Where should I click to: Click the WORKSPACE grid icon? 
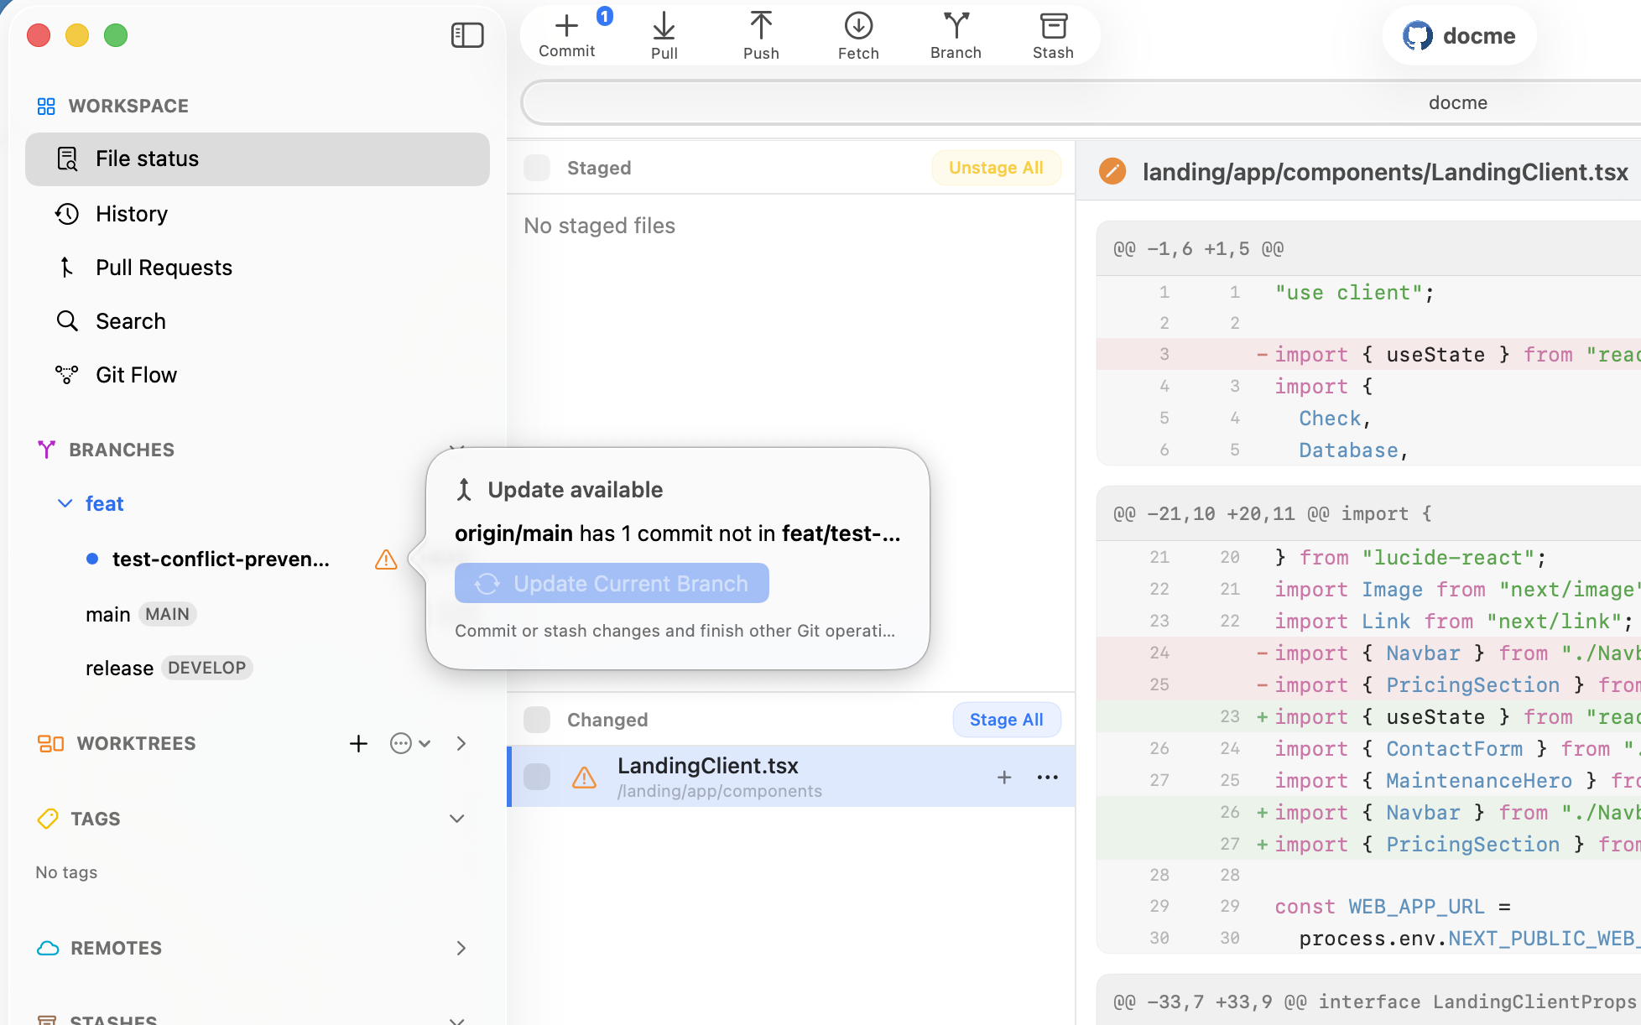pos(46,106)
